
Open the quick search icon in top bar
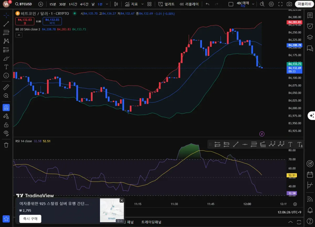262,4
